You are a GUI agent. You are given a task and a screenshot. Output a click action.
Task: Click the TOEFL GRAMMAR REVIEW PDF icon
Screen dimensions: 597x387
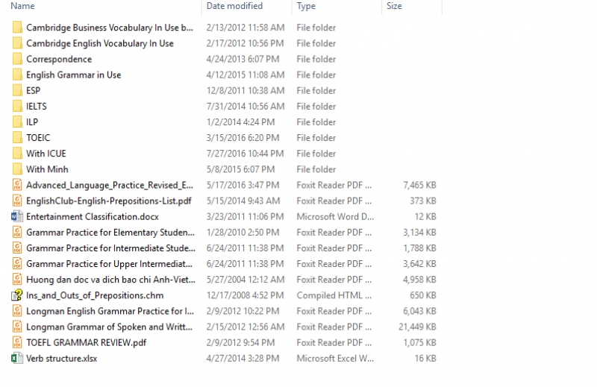click(x=17, y=342)
